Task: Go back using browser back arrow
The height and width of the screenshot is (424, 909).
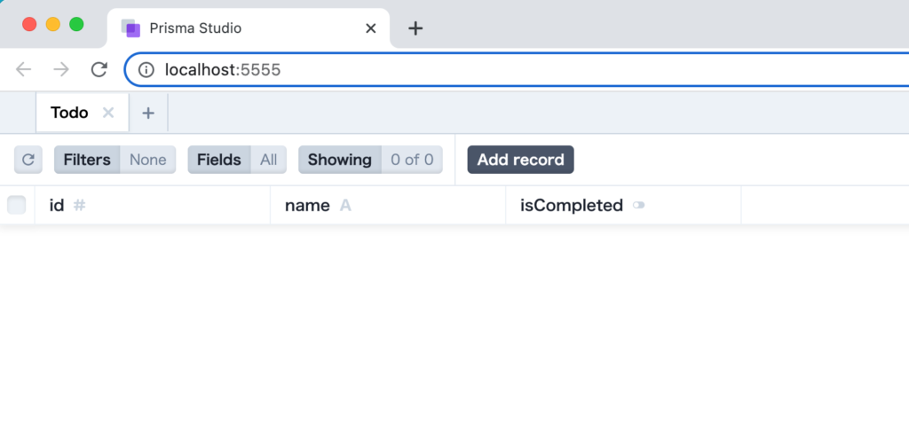Action: click(x=23, y=69)
